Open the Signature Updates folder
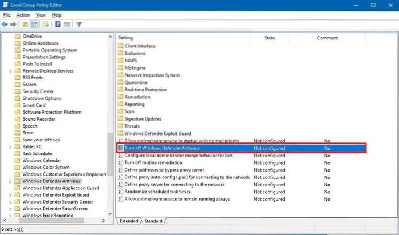The width and height of the screenshot is (399, 235). coord(143,118)
